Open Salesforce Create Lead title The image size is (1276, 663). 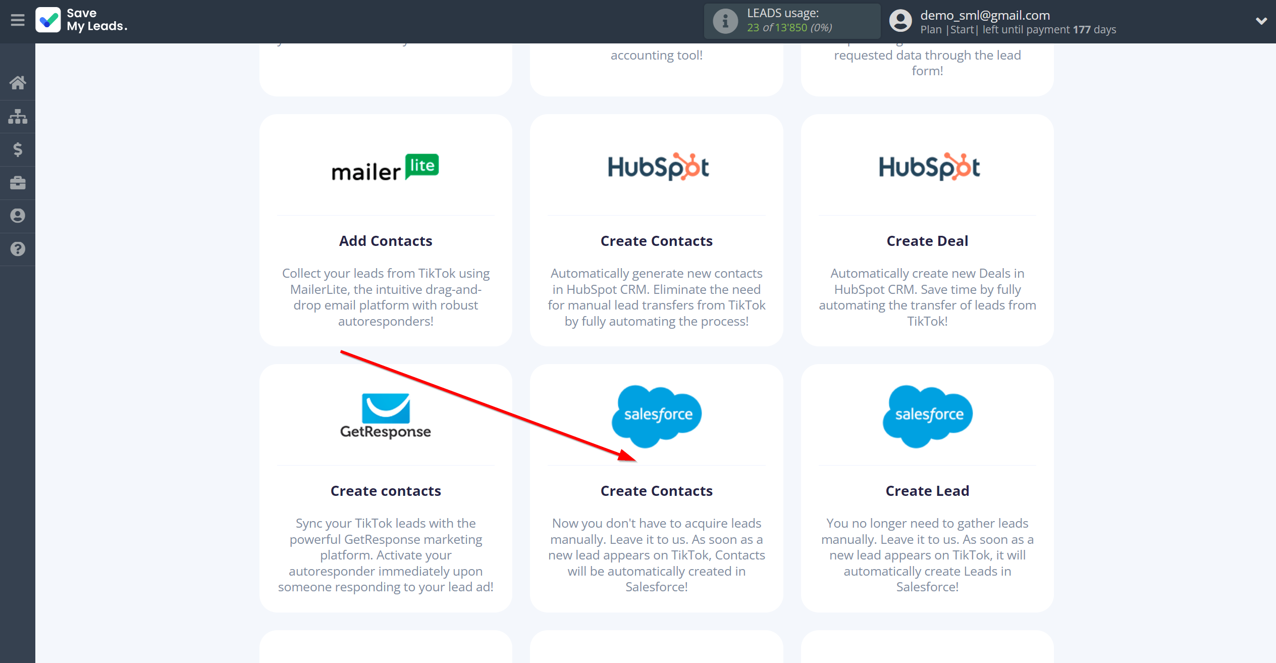(x=927, y=491)
